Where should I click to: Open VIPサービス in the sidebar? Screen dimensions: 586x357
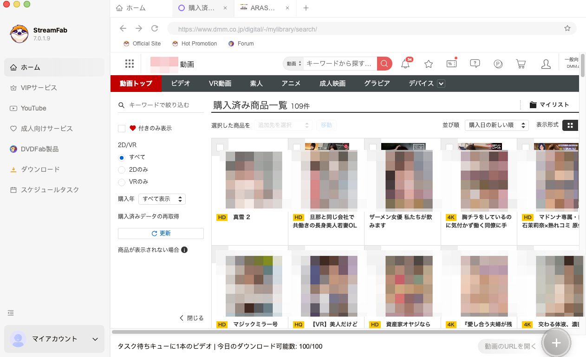point(54,88)
